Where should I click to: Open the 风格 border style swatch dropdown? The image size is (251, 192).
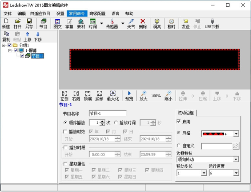[236, 134]
